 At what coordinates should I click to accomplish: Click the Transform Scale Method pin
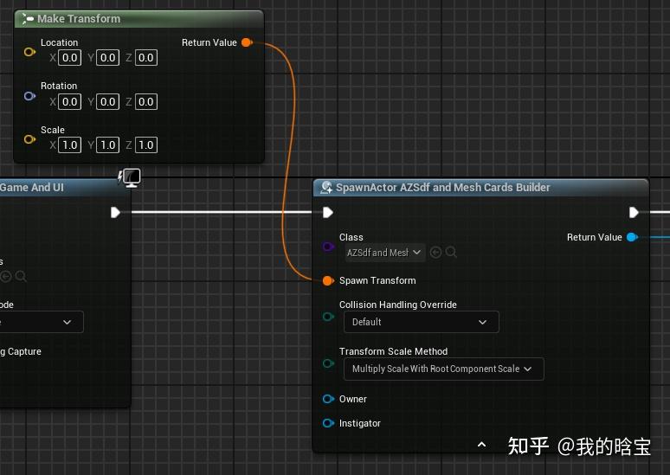pyautogui.click(x=328, y=363)
